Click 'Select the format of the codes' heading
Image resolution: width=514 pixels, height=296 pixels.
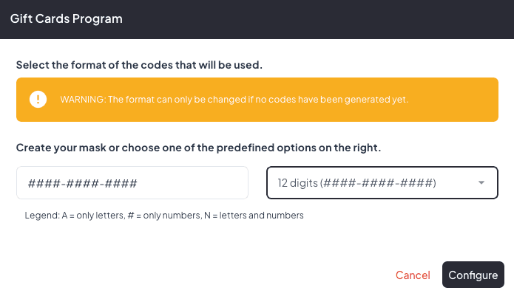pos(139,65)
